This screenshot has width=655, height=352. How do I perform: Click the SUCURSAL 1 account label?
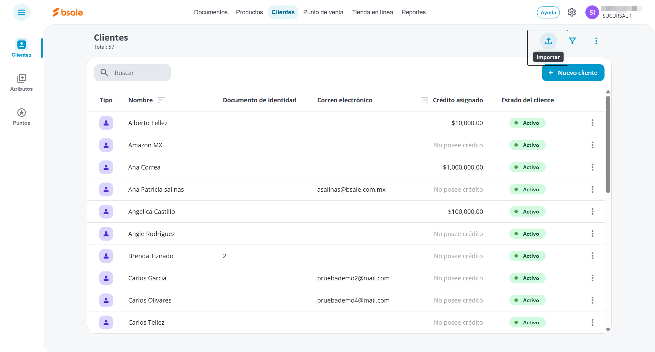617,16
